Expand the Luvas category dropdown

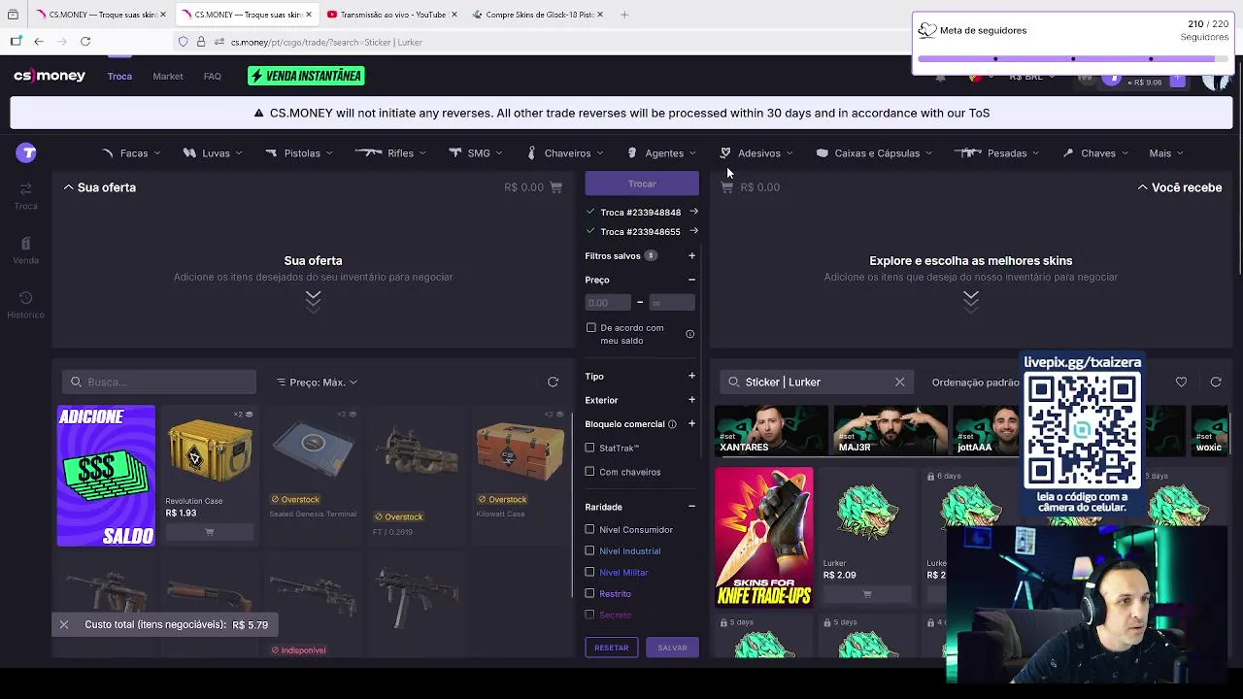(214, 153)
